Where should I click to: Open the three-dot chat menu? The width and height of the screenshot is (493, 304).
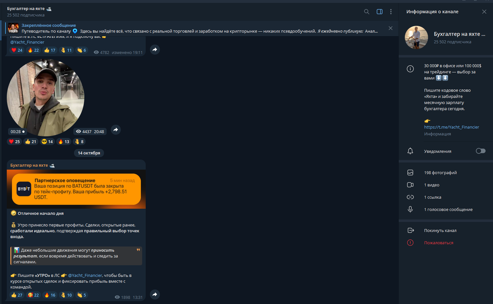[391, 12]
